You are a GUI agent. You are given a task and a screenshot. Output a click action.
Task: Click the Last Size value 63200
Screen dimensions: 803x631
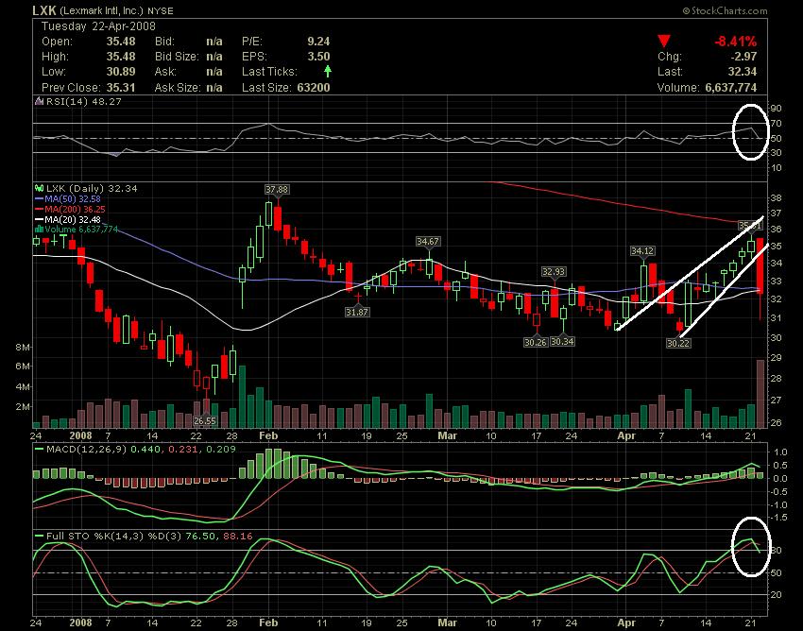pos(314,88)
